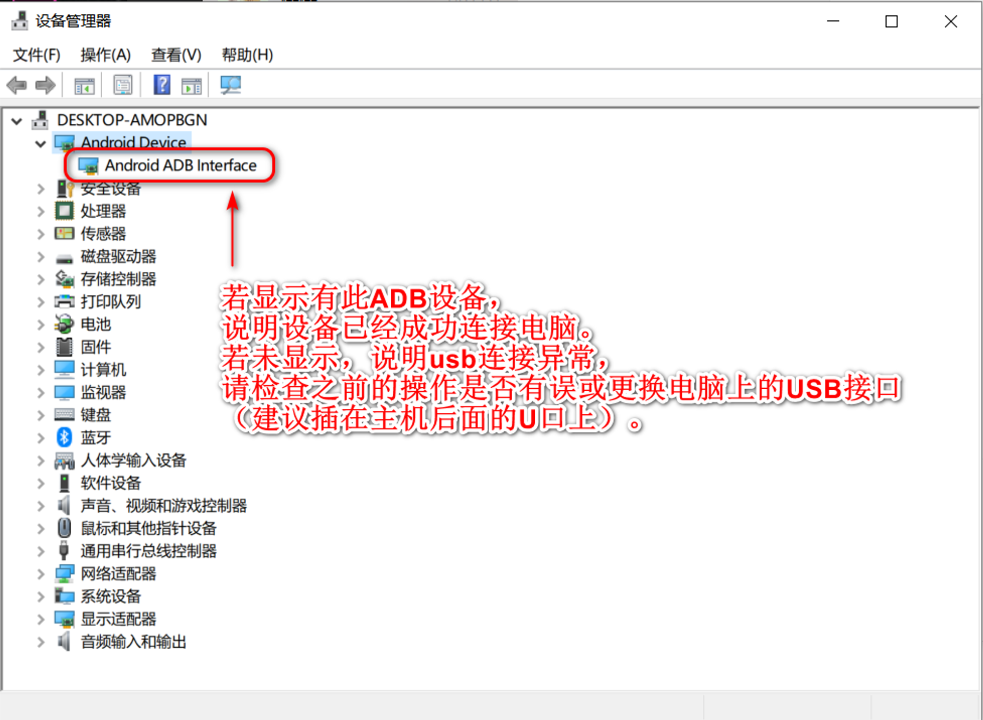Expand the 通用串行总线控制器 category
The width and height of the screenshot is (983, 720).
point(41,551)
